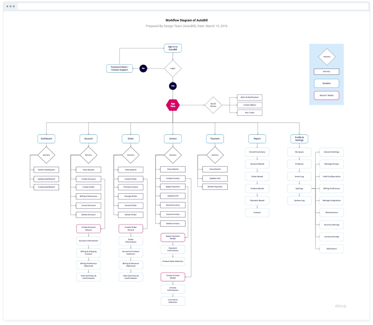Click the 'Terms & Periods' box

(x=332, y=237)
